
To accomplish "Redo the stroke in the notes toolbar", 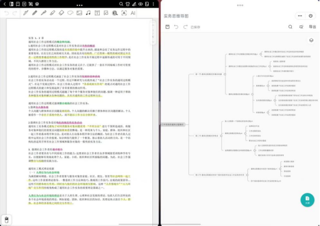I will coord(15,13).
